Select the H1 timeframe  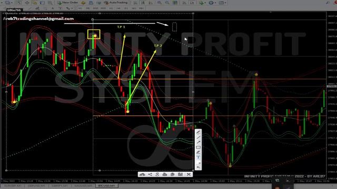pyautogui.click(x=111, y=8)
